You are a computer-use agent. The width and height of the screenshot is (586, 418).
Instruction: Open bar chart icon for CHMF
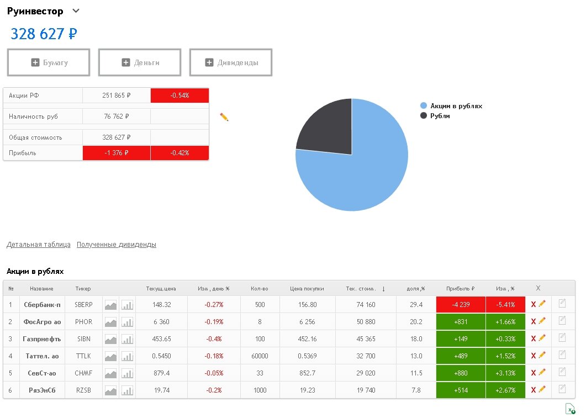pos(127,373)
